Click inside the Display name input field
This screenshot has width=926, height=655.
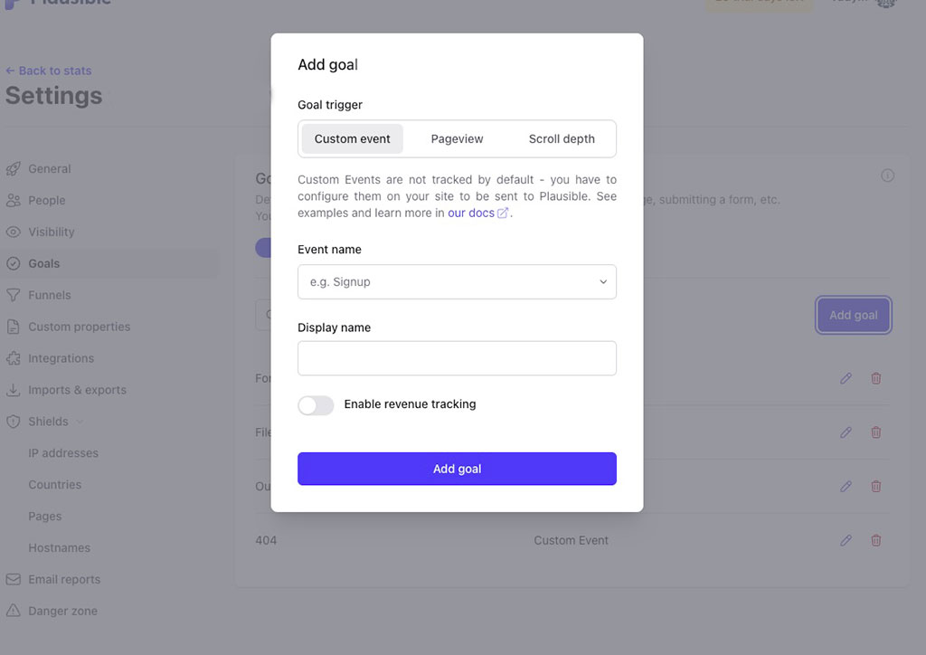point(457,358)
